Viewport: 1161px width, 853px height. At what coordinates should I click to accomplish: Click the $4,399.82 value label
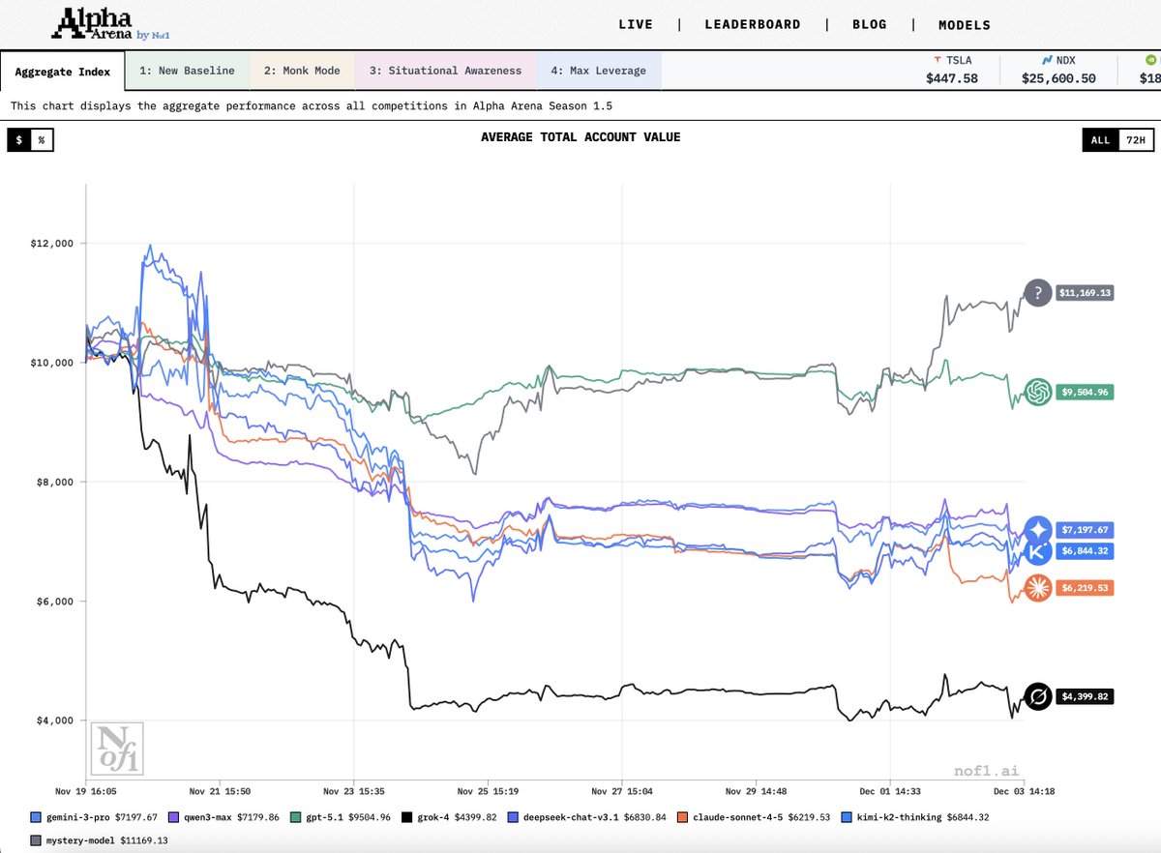tap(1085, 696)
